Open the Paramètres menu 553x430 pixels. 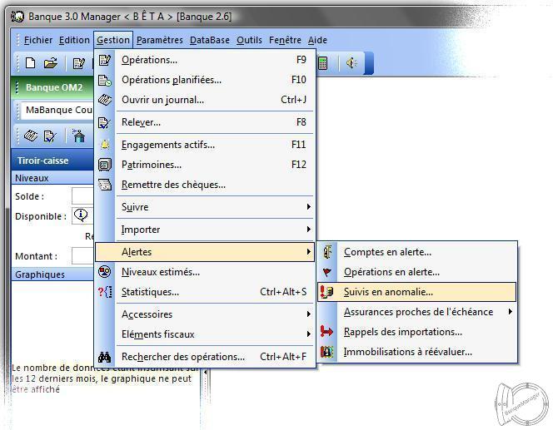(x=159, y=40)
